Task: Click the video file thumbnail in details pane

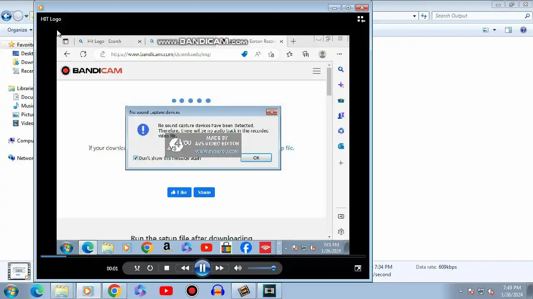Action: (19, 272)
